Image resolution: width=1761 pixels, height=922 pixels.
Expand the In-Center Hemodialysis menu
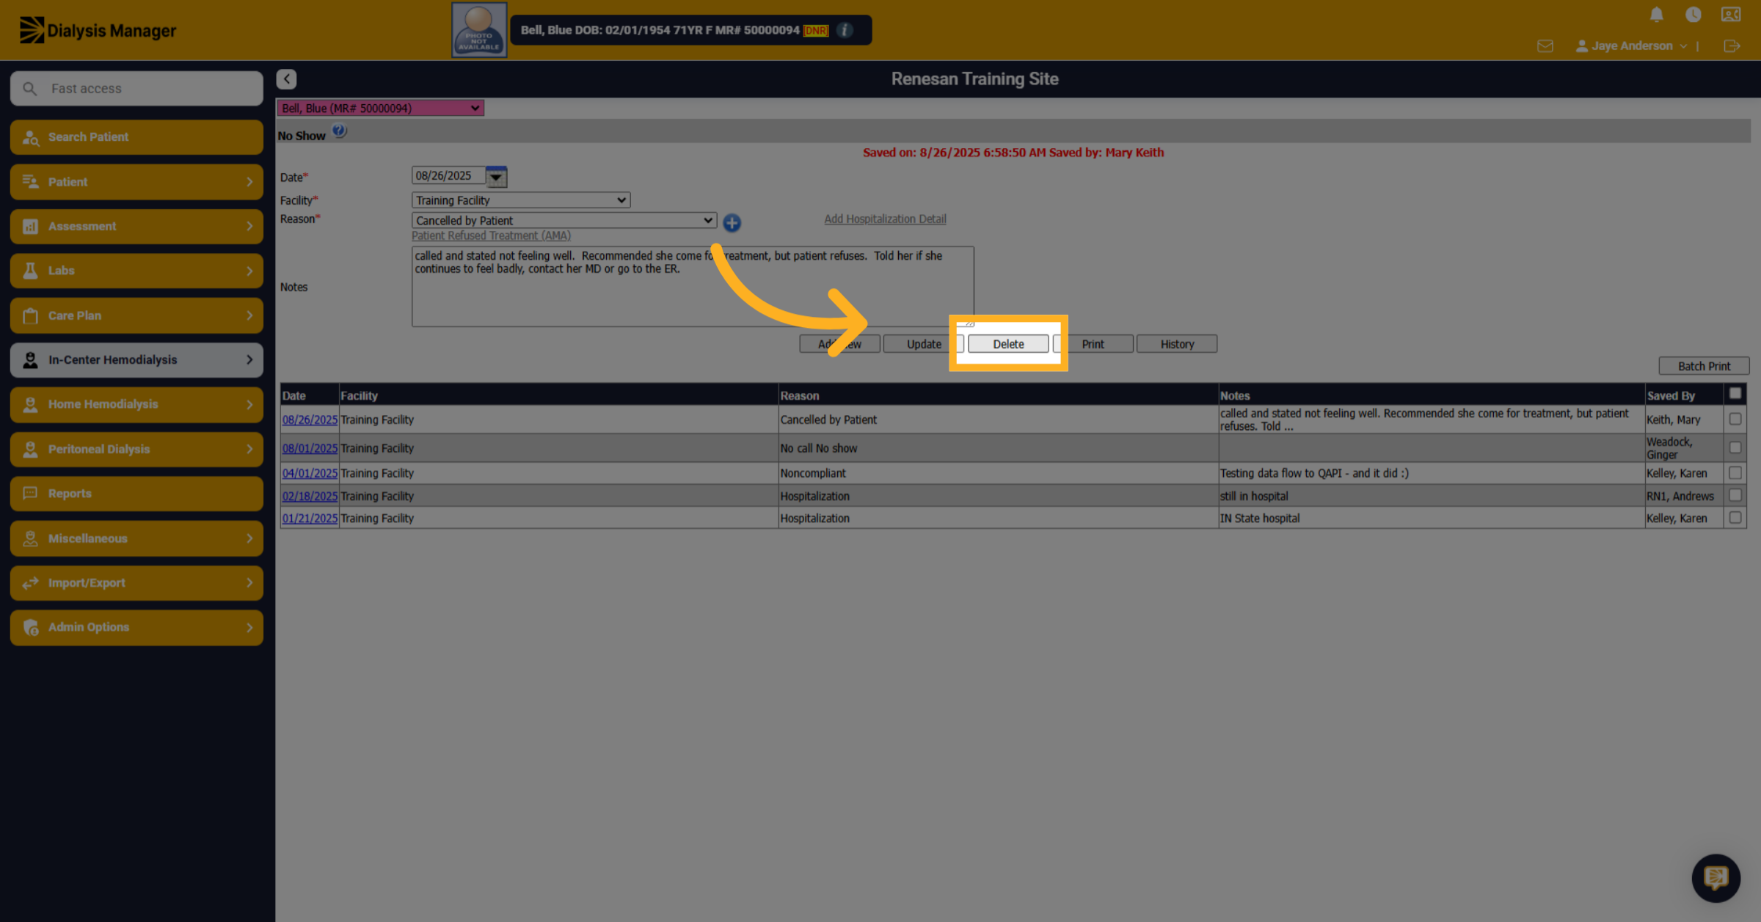point(136,360)
